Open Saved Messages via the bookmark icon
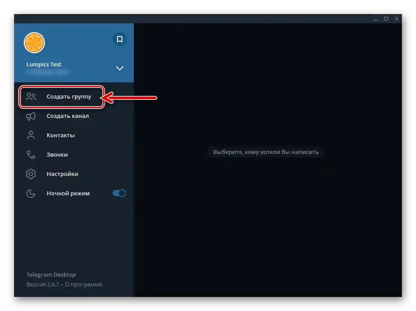Viewport: 416px width, 311px height. tap(119, 39)
